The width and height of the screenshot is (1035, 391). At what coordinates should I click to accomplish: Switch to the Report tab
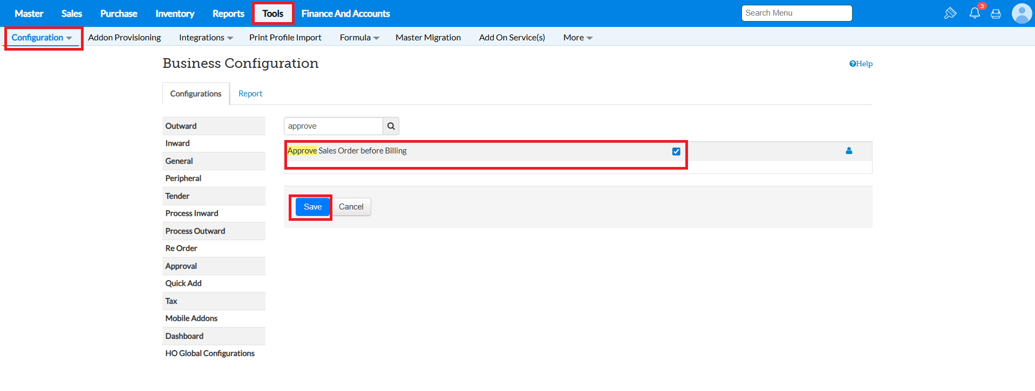(250, 94)
